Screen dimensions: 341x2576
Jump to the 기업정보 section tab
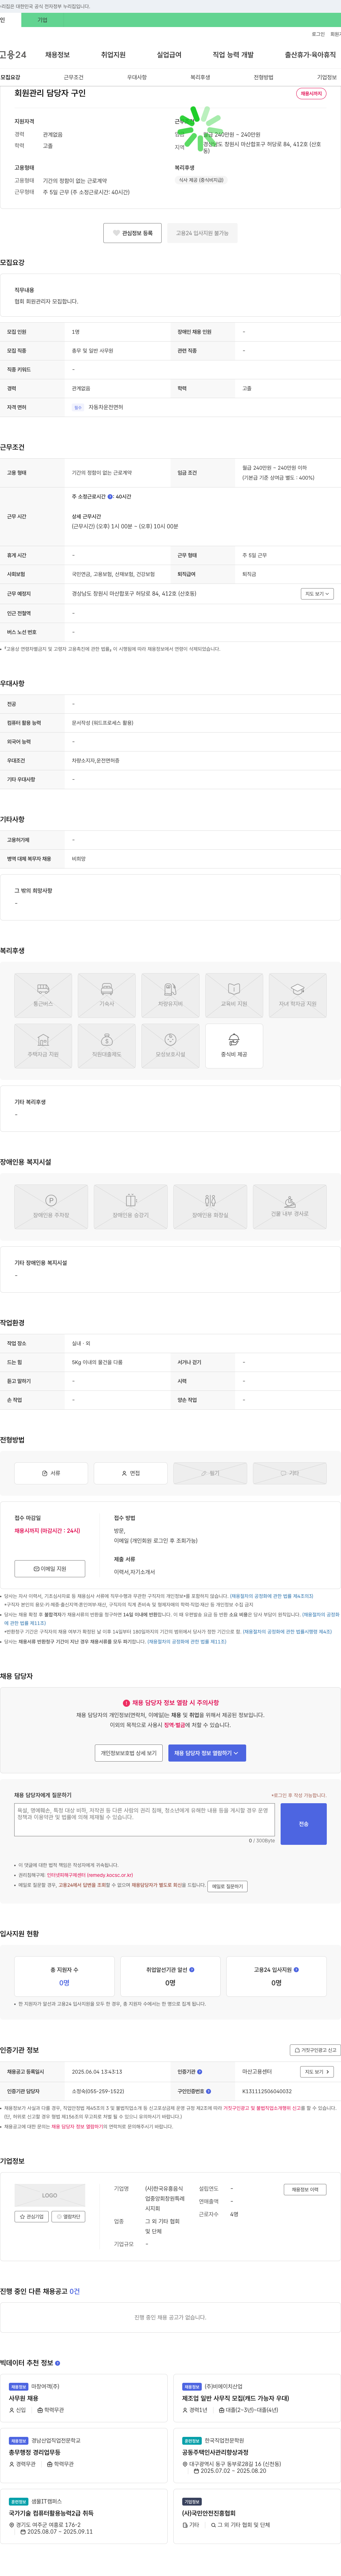(x=327, y=77)
